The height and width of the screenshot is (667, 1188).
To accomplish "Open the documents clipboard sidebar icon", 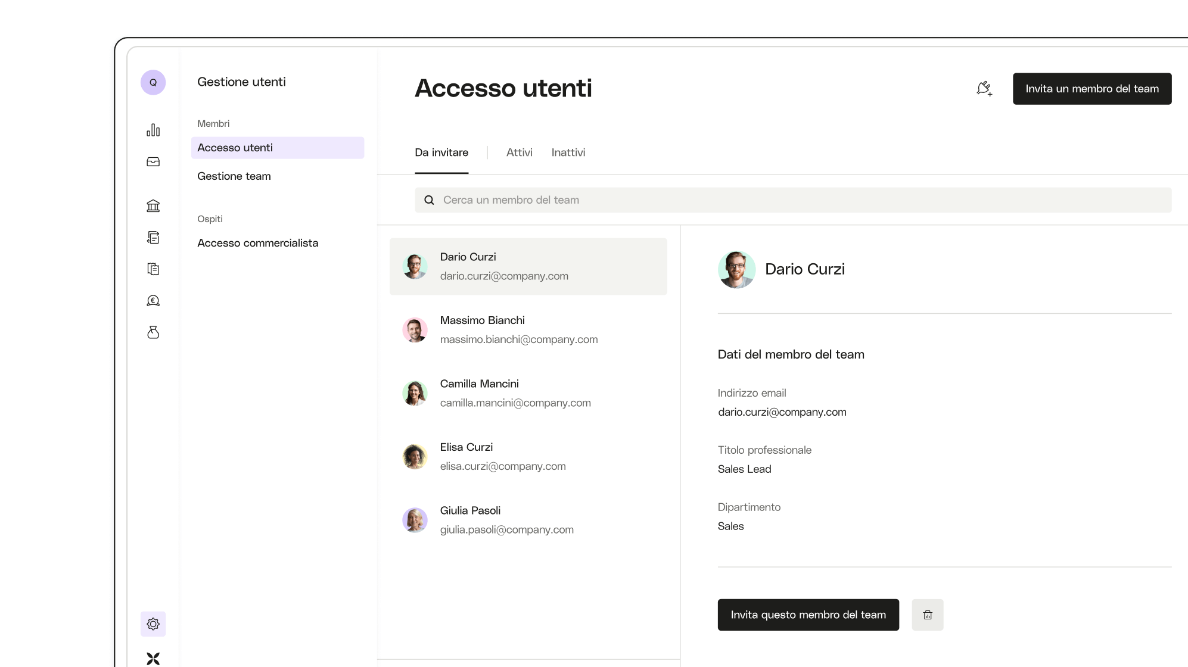I will coord(153,269).
